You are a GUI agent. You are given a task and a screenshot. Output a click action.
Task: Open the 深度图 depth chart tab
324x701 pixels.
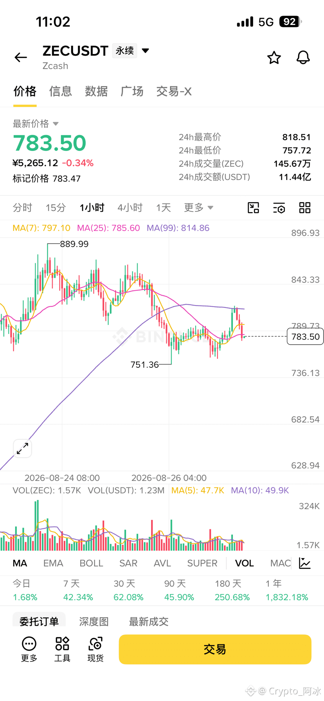click(x=94, y=621)
